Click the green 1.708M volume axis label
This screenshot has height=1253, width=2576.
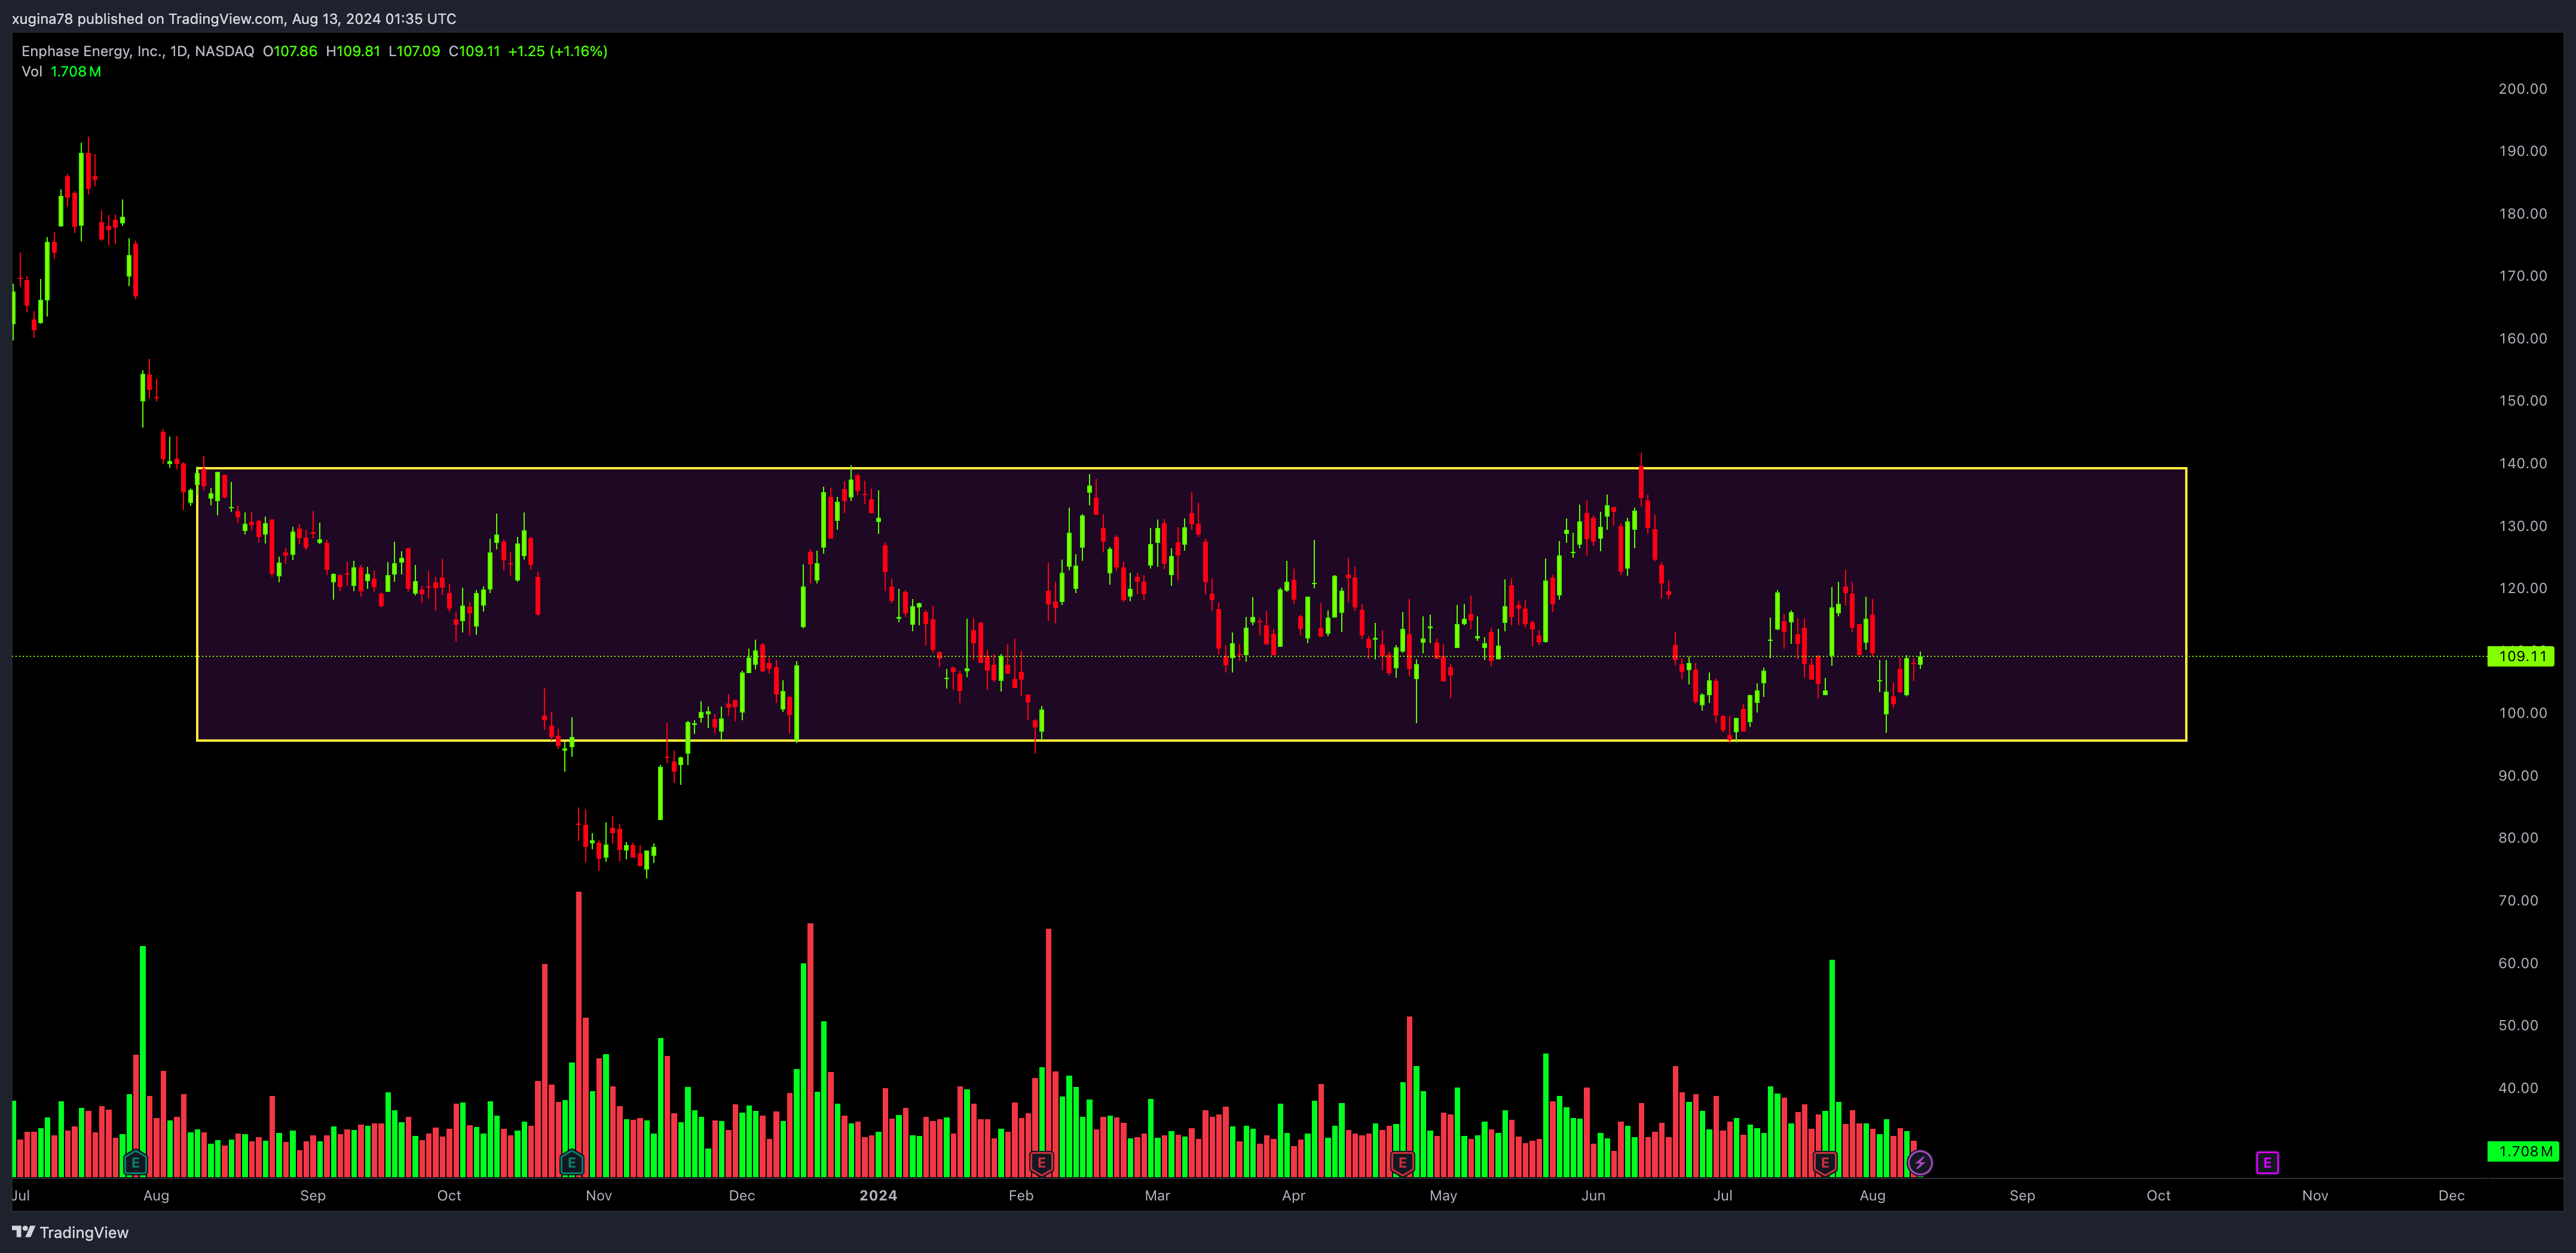coord(2522,1151)
